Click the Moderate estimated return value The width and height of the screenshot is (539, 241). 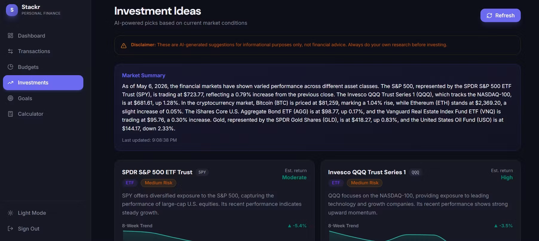pyautogui.click(x=294, y=177)
